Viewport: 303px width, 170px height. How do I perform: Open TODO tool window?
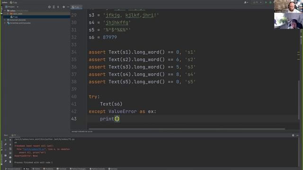point(36,169)
